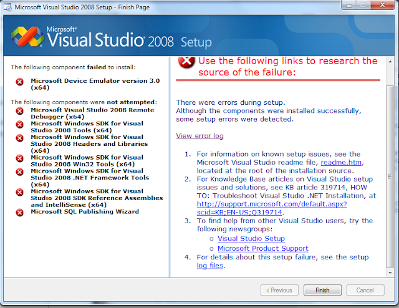Select the text Microsoft SQL Publishing Wizard
399x308 pixels.
85,212
